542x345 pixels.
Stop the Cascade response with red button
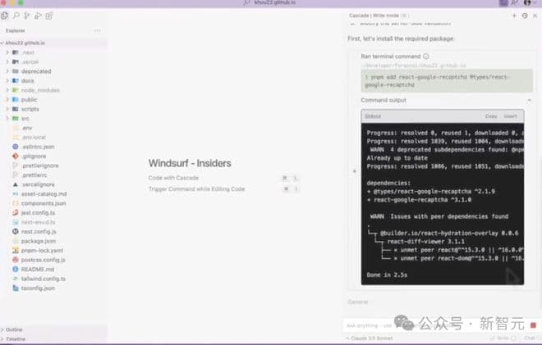532,325
